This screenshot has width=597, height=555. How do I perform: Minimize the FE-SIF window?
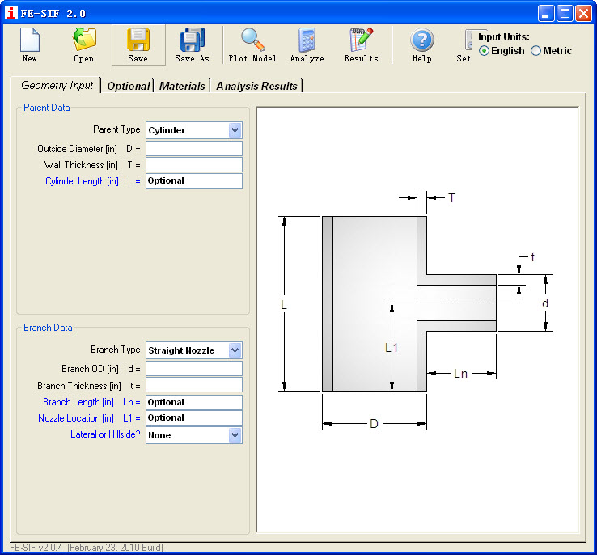pos(545,13)
